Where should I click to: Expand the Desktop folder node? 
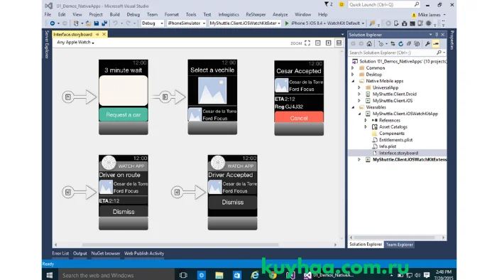353,75
